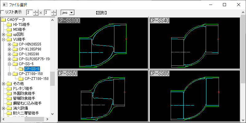The width and height of the screenshot is (246, 123).
Task: Click the folder tree's down scroll arrow
Action: [x=52, y=114]
